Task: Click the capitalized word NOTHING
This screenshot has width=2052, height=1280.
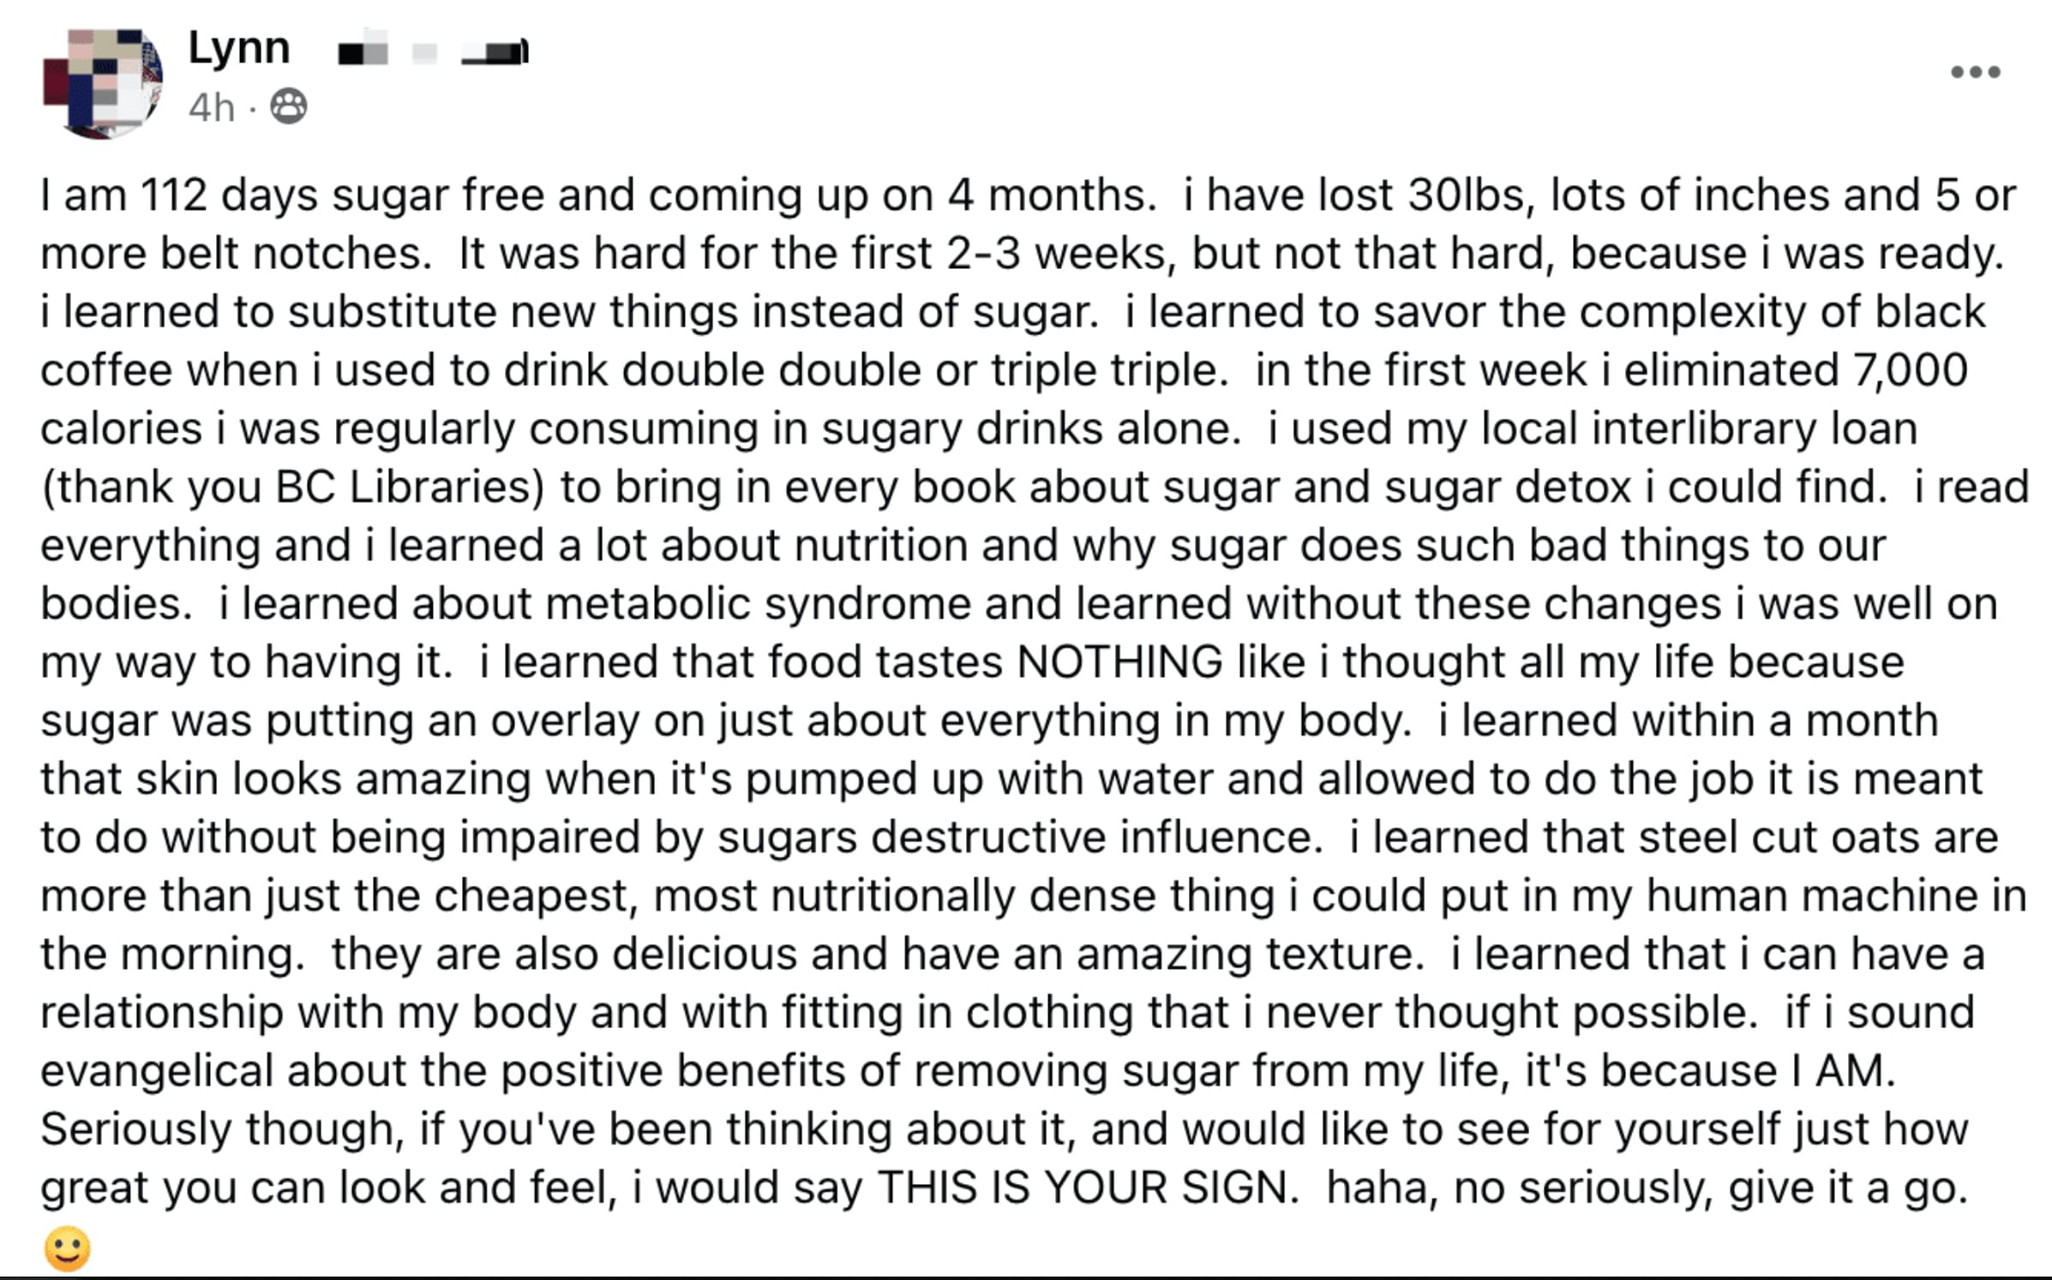Action: click(1119, 662)
